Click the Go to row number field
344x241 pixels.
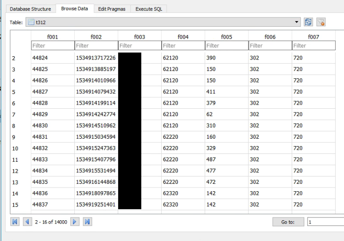(326, 222)
